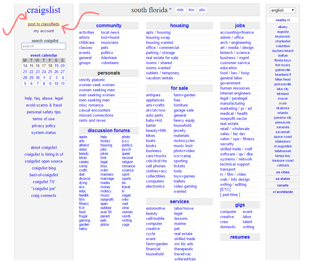314x261 pixels.
Task: Open sublets / temporary housing
Action: pyautogui.click(x=162, y=73)
